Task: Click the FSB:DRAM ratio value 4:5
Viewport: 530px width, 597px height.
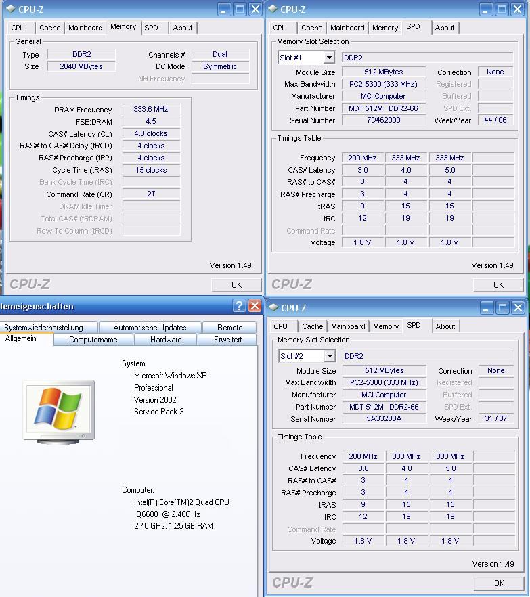Action: [x=151, y=121]
